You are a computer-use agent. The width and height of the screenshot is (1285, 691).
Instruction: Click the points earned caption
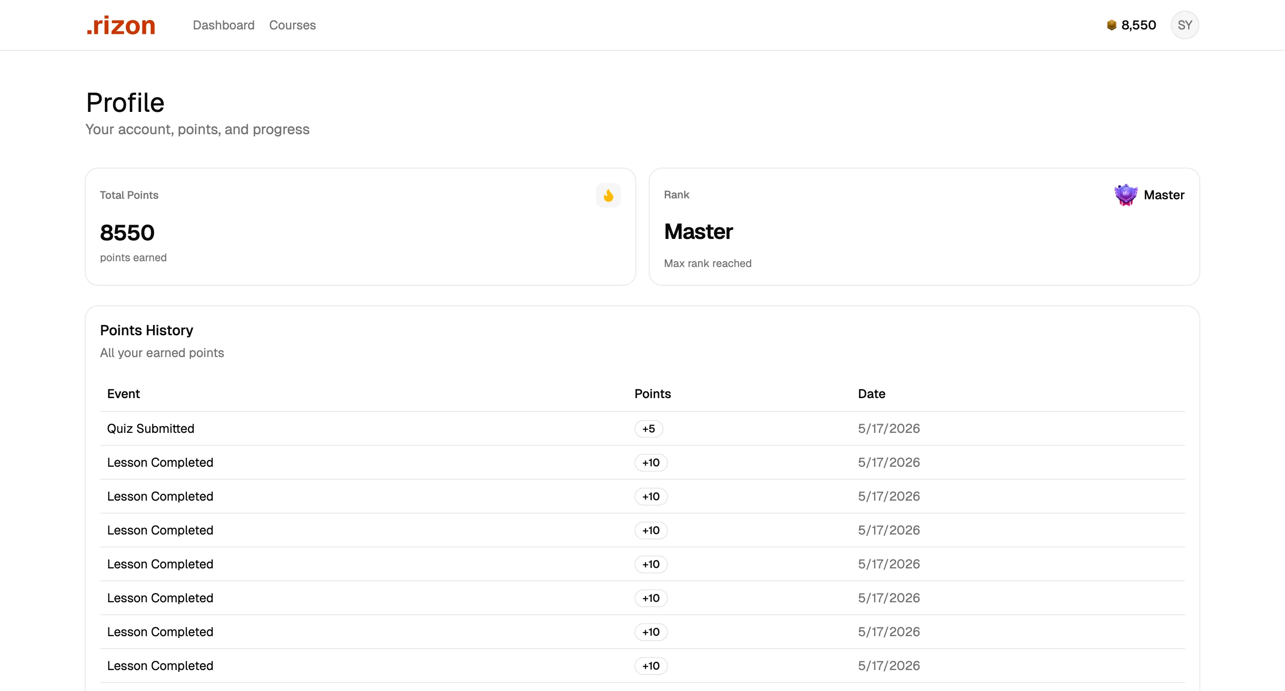pyautogui.click(x=133, y=258)
